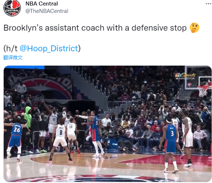The width and height of the screenshot is (212, 183).
Task: Open the NBA Central profile avatar
Action: [12, 8]
